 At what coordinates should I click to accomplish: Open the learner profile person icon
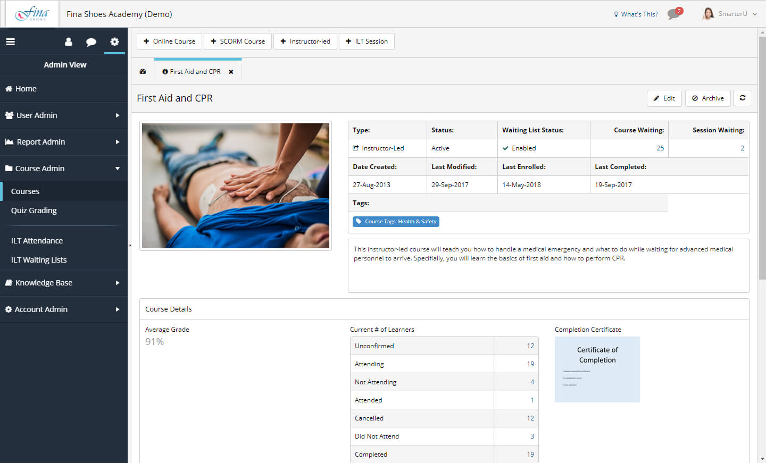click(x=69, y=41)
